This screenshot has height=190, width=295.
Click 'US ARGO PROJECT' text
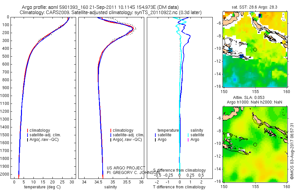coord(126,168)
